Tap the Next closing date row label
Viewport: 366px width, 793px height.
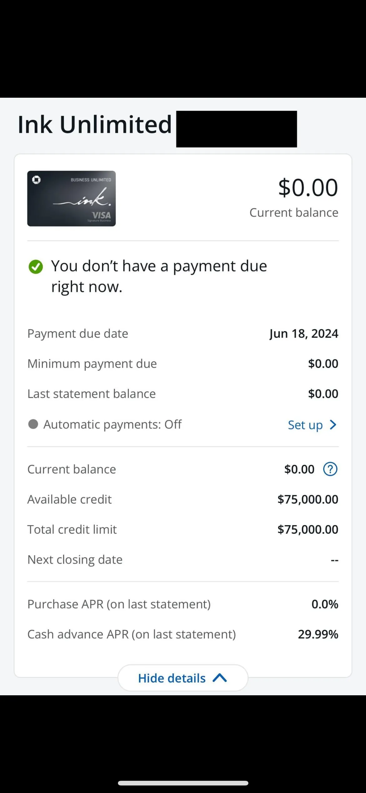coord(75,559)
